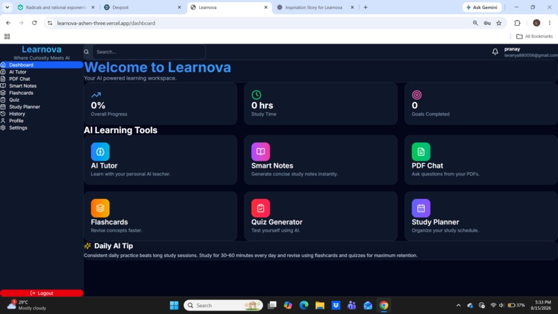Open the Extensions puzzle icon

tap(517, 23)
